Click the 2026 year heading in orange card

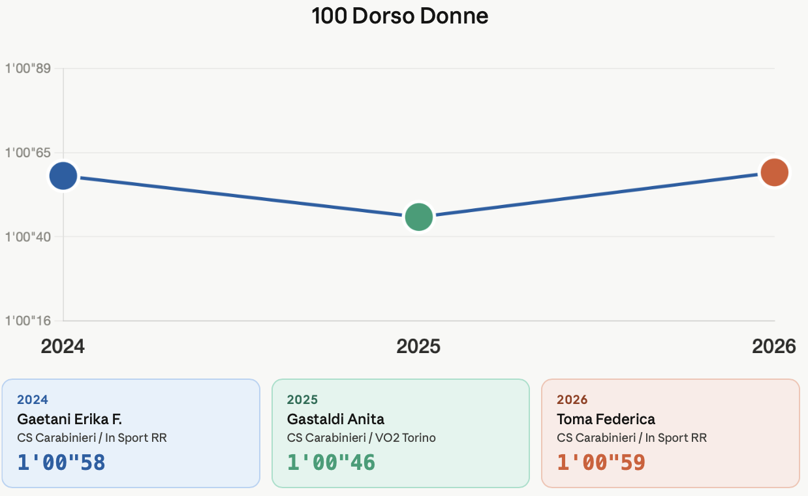pyautogui.click(x=572, y=399)
